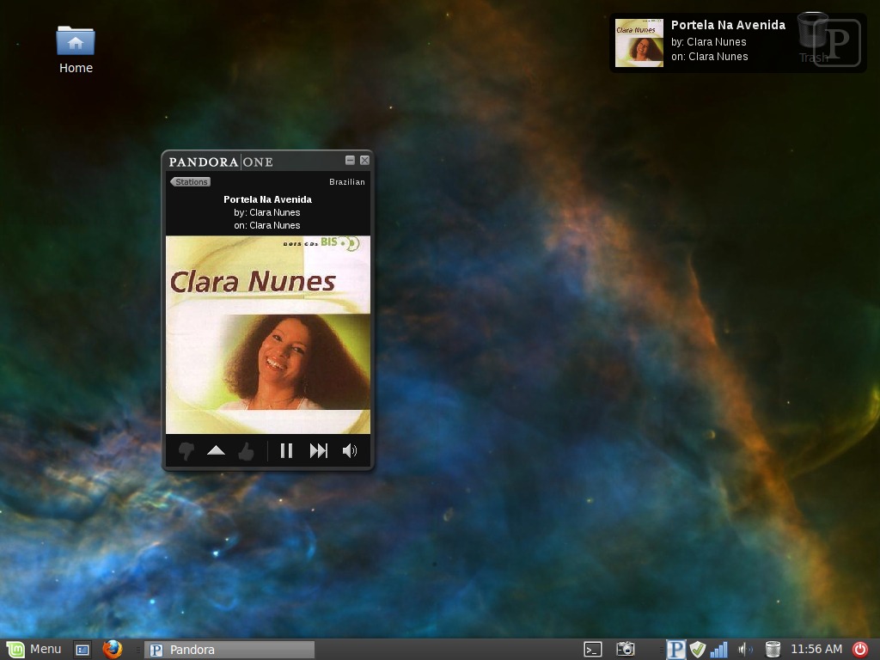Launch Firefox from the panel
Screen dimensions: 880x660
click(x=113, y=650)
